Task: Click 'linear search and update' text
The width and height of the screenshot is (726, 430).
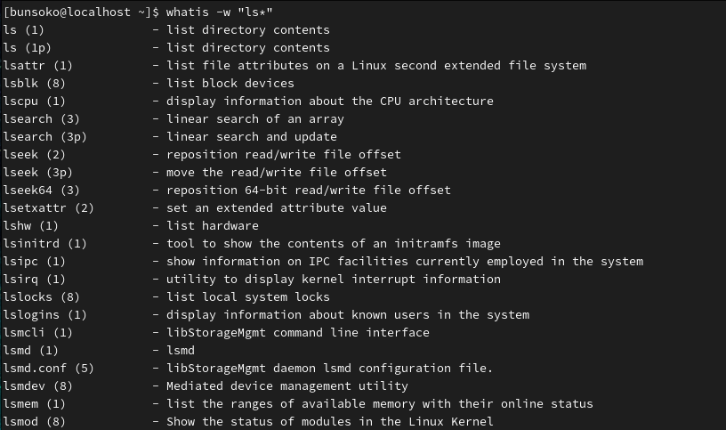Action: (252, 137)
